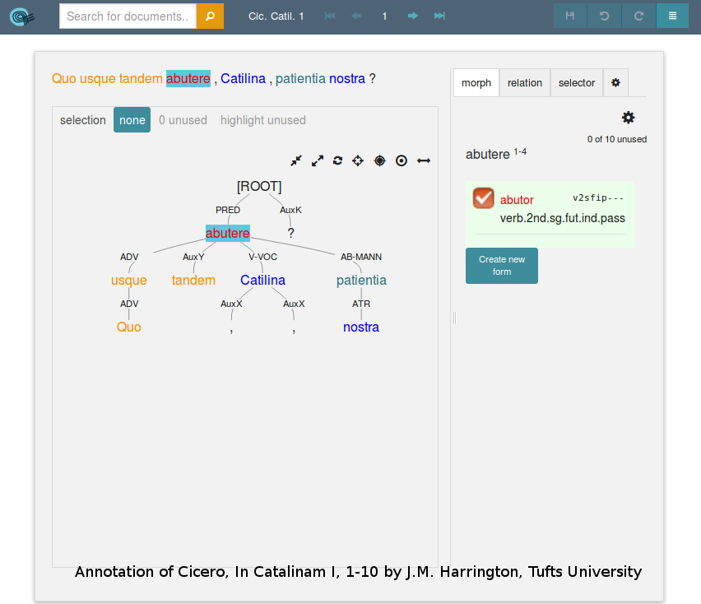This screenshot has height=604, width=701.
Task: Toggle selection to none
Action: pyautogui.click(x=132, y=120)
